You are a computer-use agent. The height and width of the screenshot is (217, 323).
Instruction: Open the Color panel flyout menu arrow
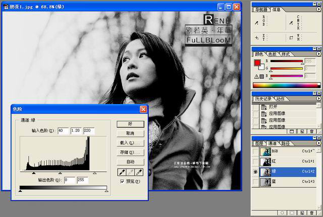pyautogui.click(x=318, y=53)
